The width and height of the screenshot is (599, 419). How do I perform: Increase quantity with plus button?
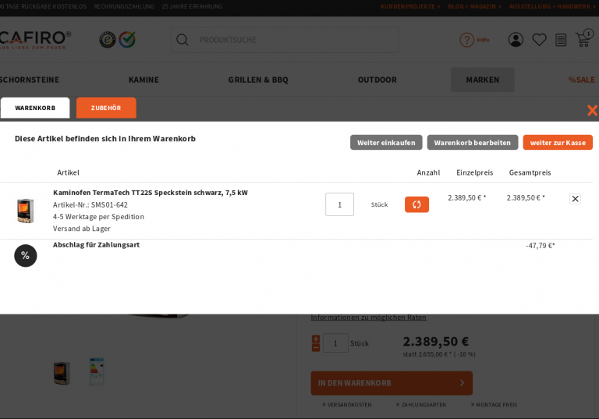[316, 339]
